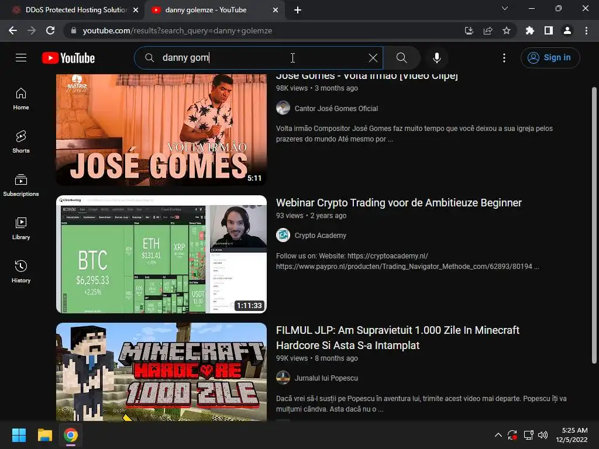The width and height of the screenshot is (599, 449).
Task: Play the BTC crypto webinar thumbnail
Action: (161, 254)
